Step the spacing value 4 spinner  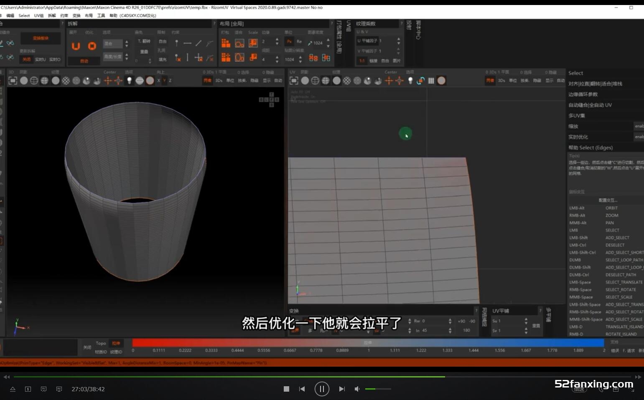pos(277,59)
